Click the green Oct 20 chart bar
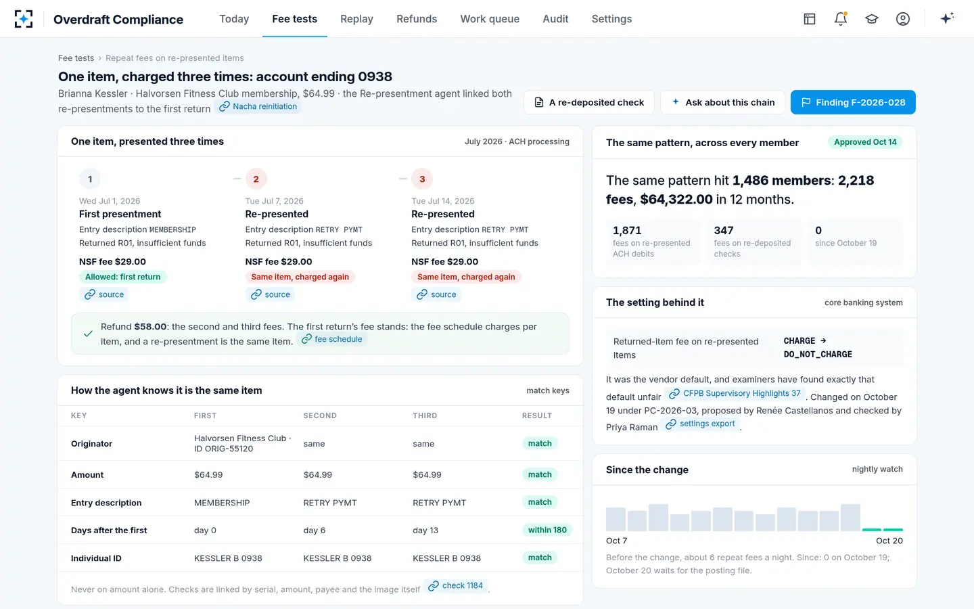 (x=894, y=529)
